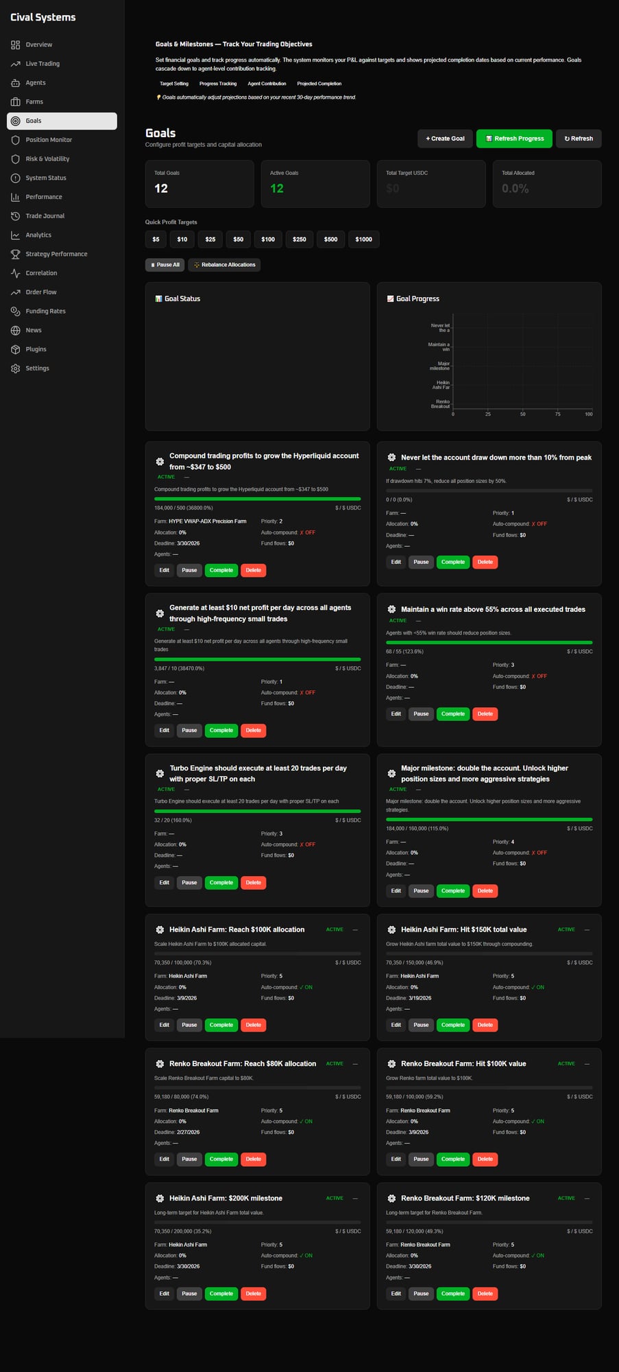
Task: Pause the Maintain win rate above 55% goal
Action: 421,714
